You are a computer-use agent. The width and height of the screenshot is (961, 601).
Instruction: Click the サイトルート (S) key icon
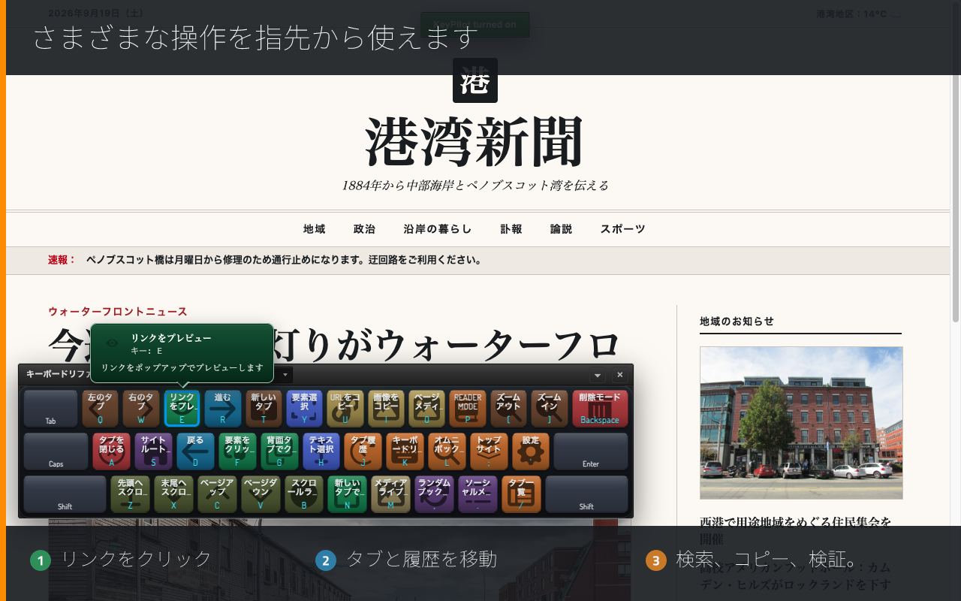tap(153, 452)
